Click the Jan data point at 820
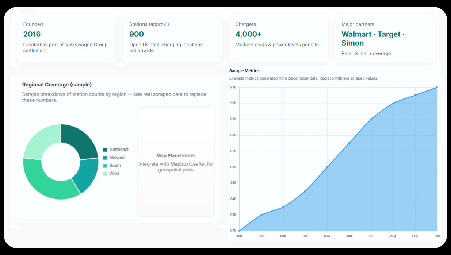The image size is (451, 255). tap(239, 231)
